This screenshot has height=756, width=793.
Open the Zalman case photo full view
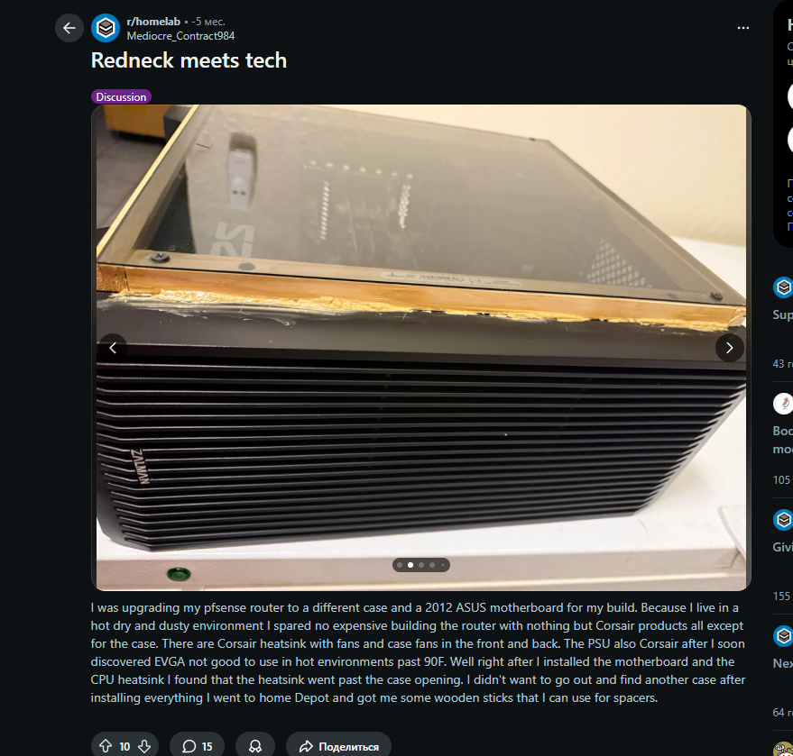pos(420,348)
